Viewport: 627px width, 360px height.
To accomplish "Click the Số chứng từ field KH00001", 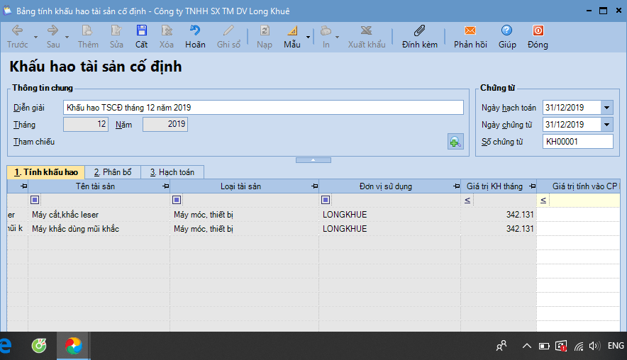I will tap(578, 142).
